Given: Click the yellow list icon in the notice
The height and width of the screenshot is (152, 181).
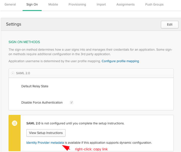Looking at the screenshot, I should [15, 123].
